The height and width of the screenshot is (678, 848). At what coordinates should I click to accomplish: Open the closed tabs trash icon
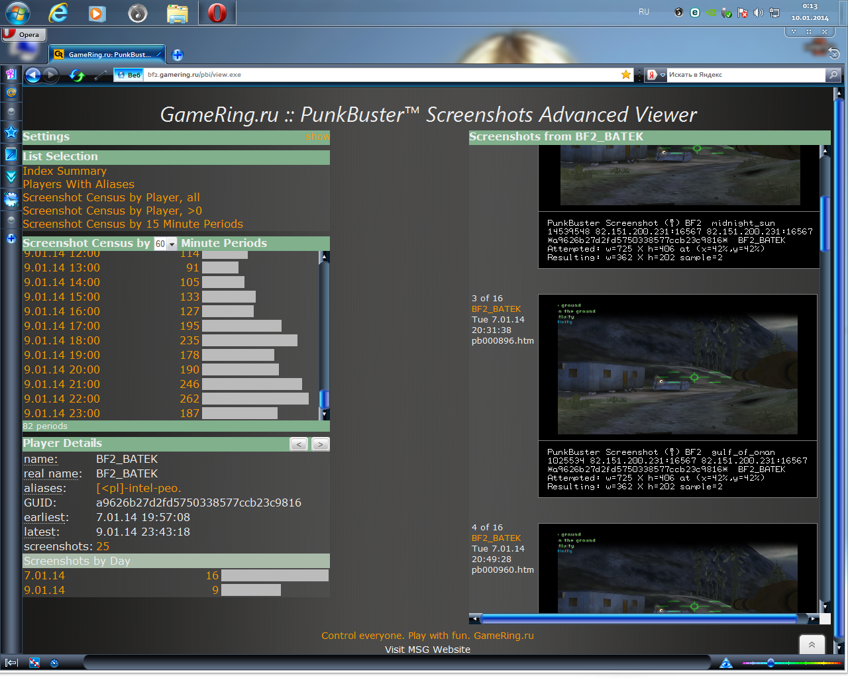(x=833, y=53)
